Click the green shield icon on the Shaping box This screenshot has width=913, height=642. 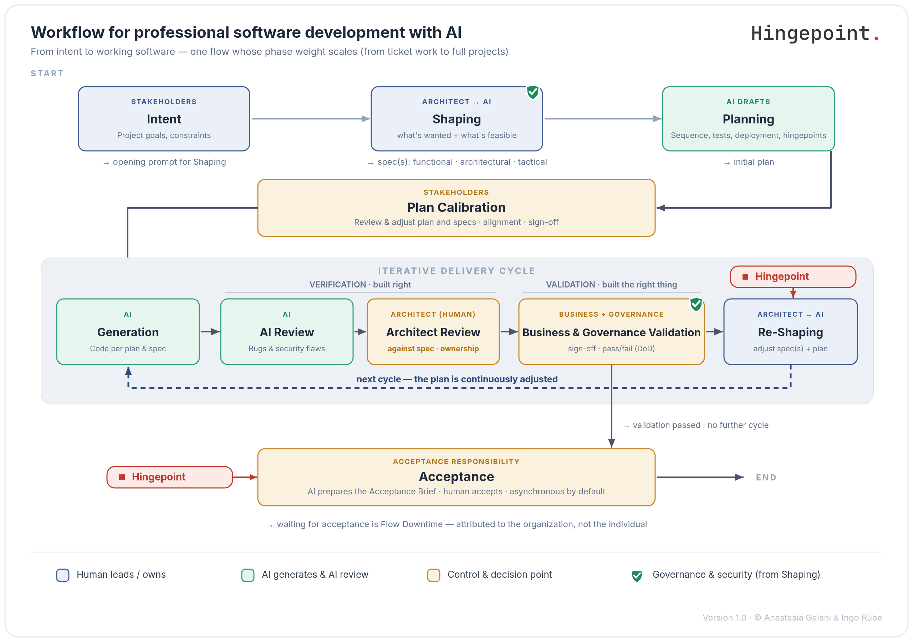pos(532,92)
